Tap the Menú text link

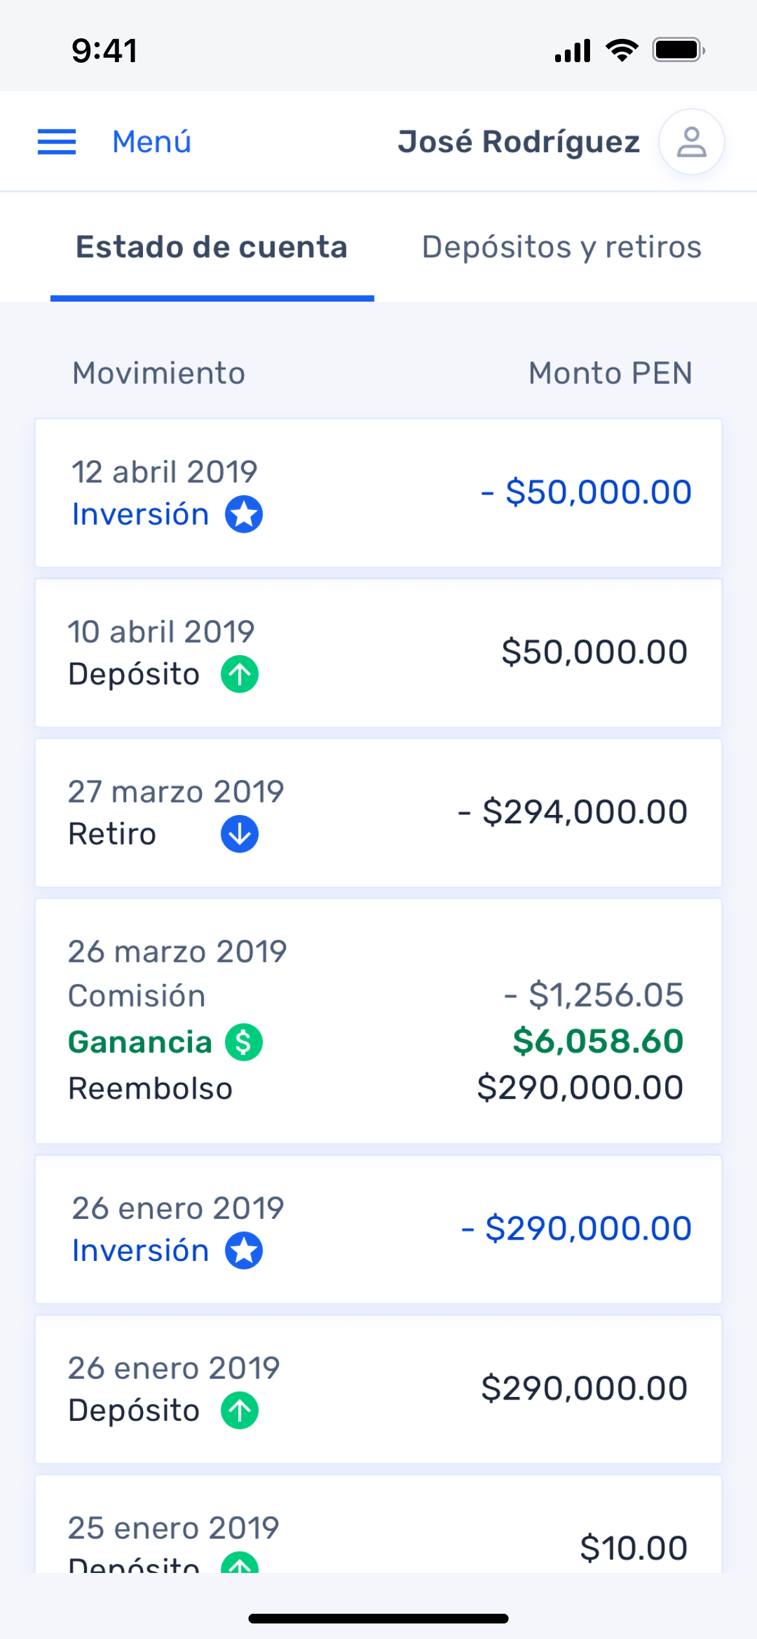click(x=152, y=142)
